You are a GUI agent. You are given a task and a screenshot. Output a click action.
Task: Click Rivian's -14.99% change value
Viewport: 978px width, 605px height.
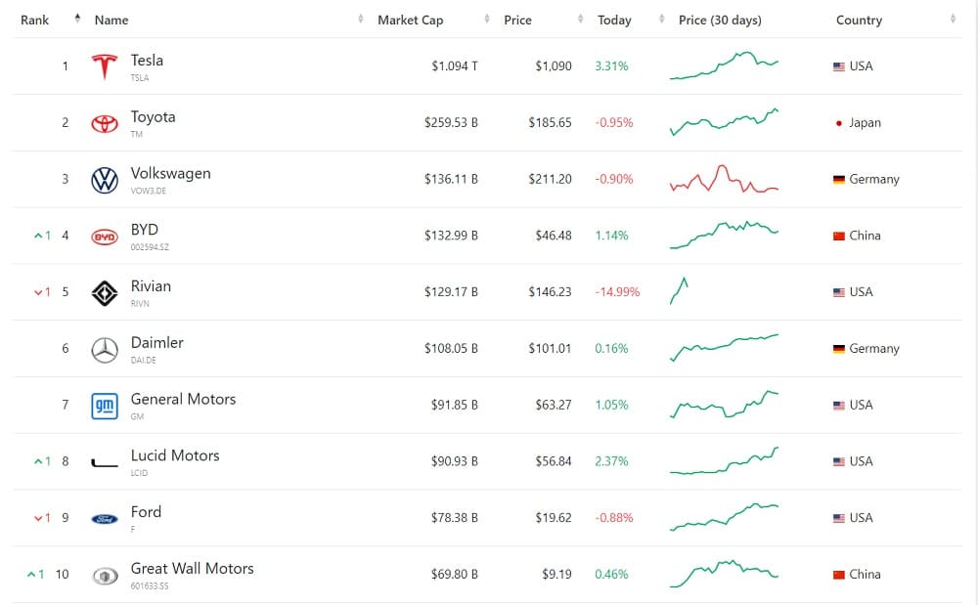(x=617, y=291)
